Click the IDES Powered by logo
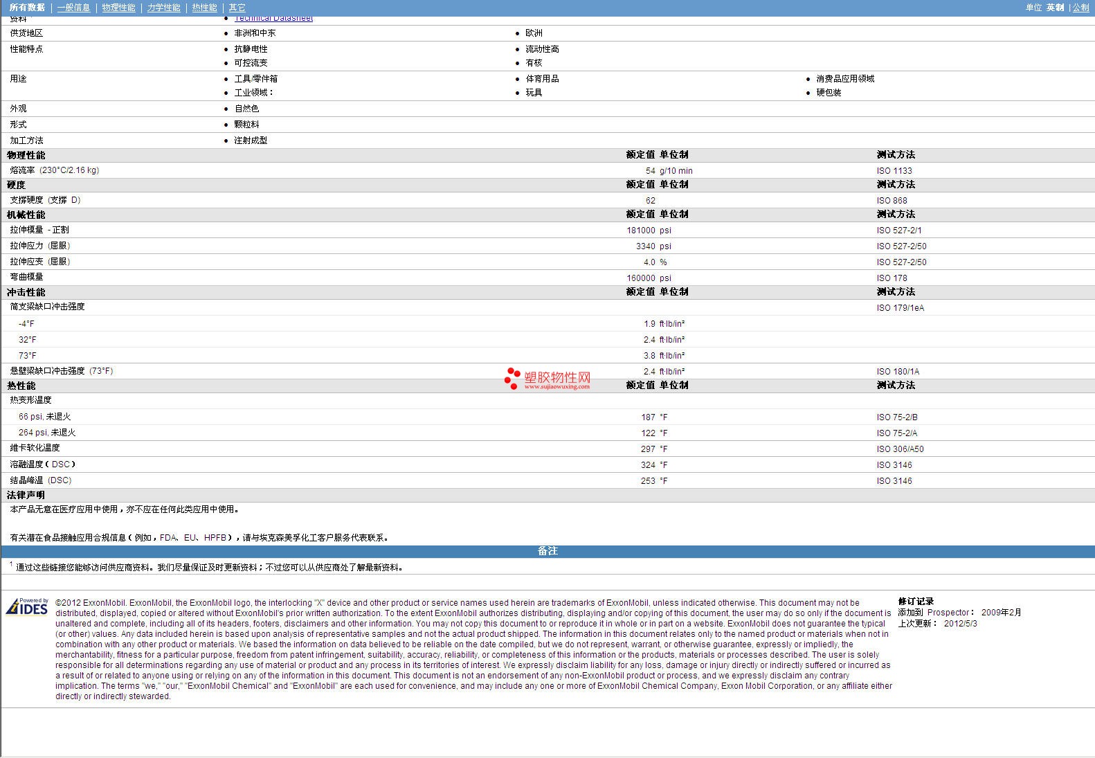 tap(27, 606)
